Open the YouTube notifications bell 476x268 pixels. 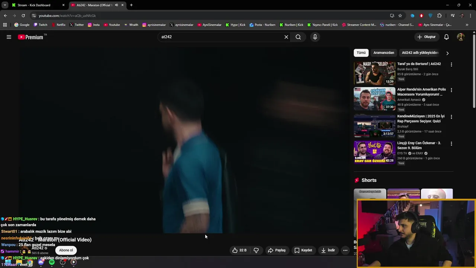coord(447,37)
